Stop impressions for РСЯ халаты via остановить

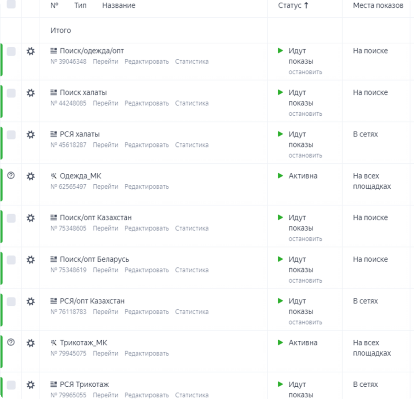tap(305, 156)
